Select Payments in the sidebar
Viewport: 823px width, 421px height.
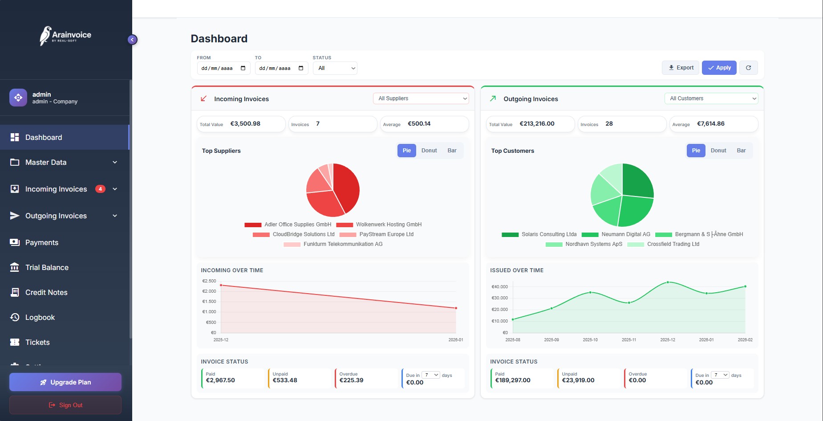pyautogui.click(x=41, y=242)
